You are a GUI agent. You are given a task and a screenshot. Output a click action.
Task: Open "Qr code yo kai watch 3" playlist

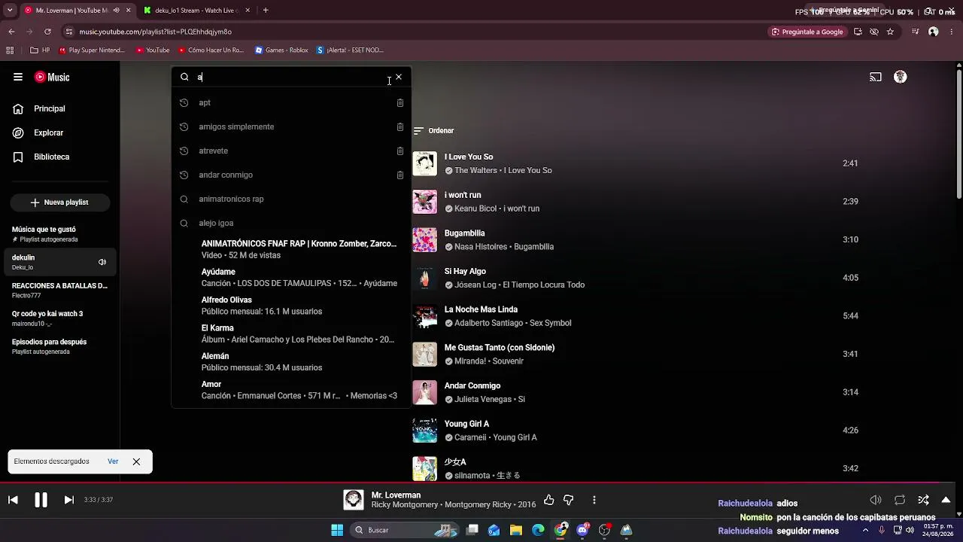[x=60, y=318]
